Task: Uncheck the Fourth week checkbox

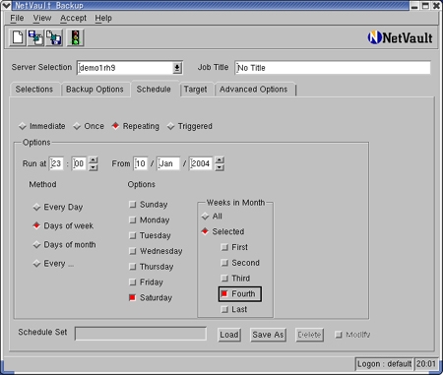Action: (239, 294)
